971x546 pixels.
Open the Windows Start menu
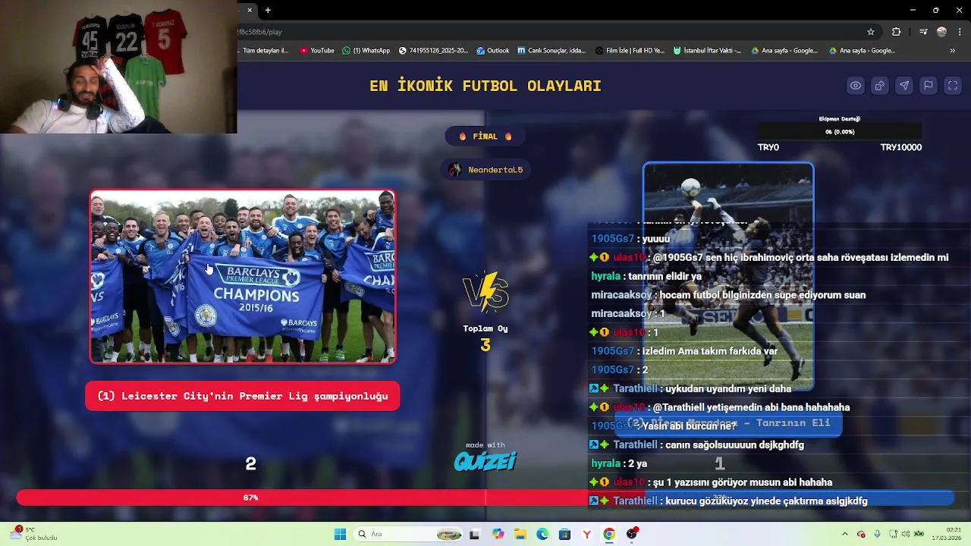click(x=340, y=535)
